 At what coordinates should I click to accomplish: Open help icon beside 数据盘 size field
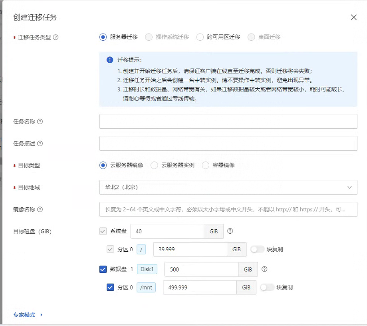[x=264, y=269]
